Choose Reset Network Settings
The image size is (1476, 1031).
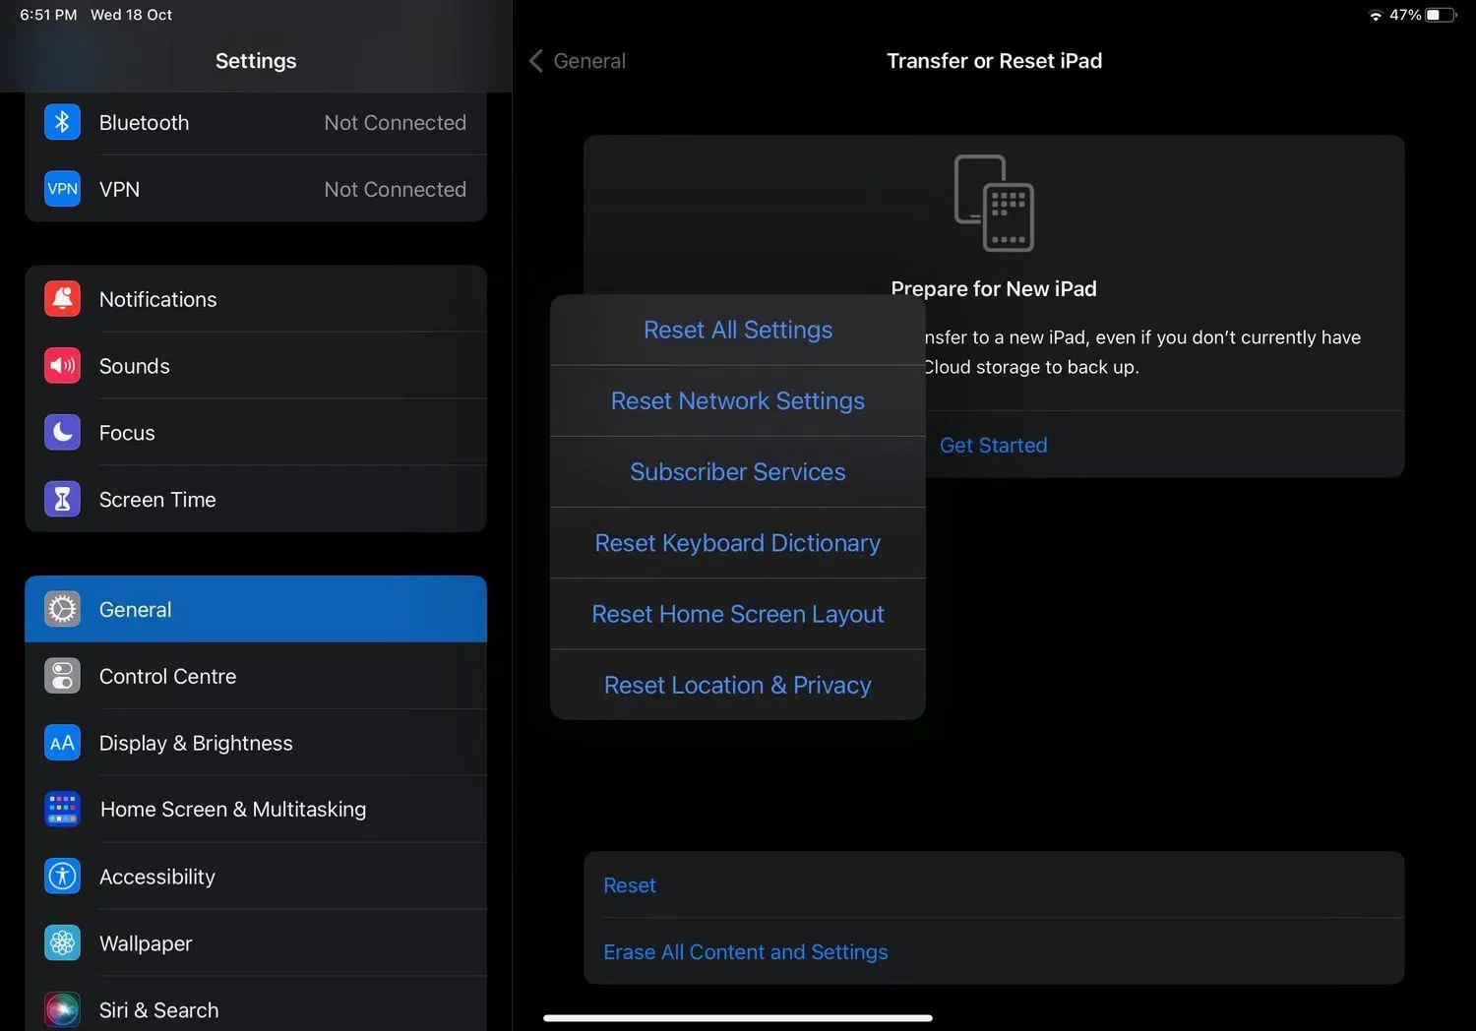pos(738,400)
